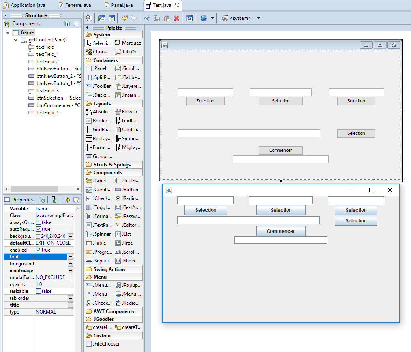This screenshot has height=352, width=411.
Task: Collapse the getContentPane() tree node
Action: pyautogui.click(x=16, y=40)
